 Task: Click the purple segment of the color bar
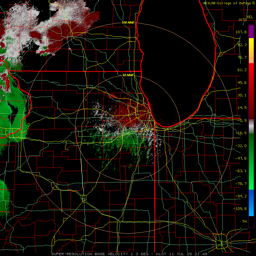pyautogui.click(x=251, y=32)
